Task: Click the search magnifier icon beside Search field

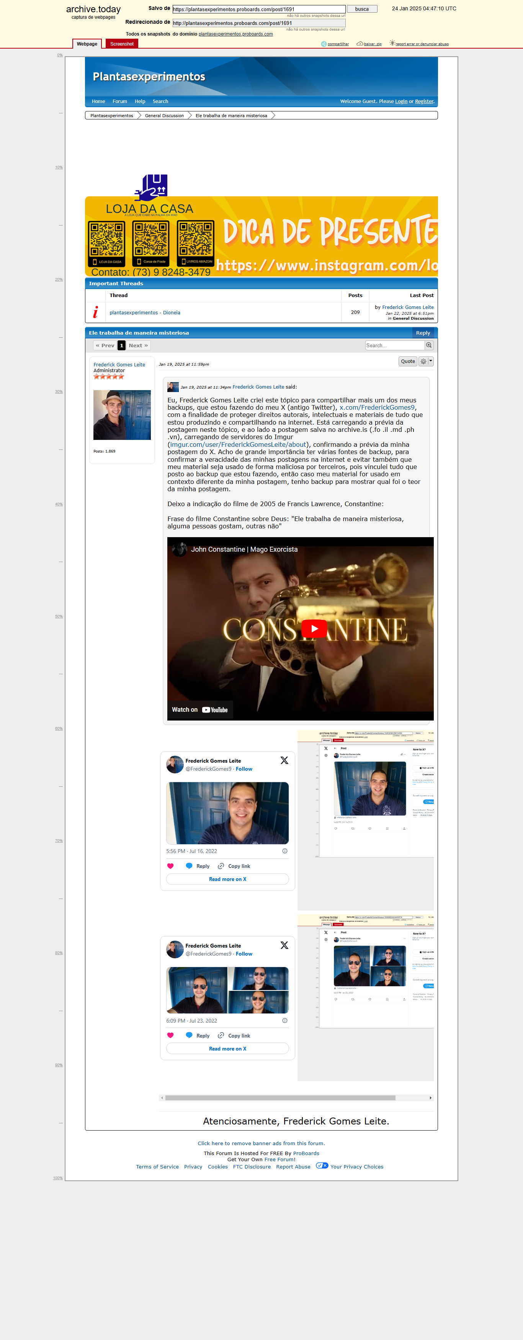Action: coord(429,345)
